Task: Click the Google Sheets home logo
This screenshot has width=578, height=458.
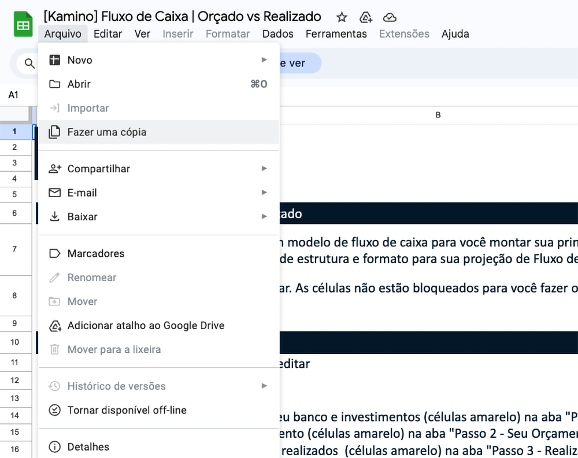Action: click(x=23, y=25)
